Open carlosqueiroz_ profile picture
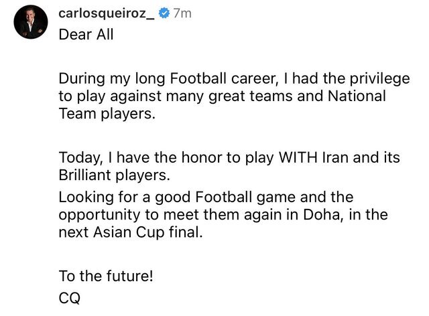The image size is (429, 316). point(31,23)
